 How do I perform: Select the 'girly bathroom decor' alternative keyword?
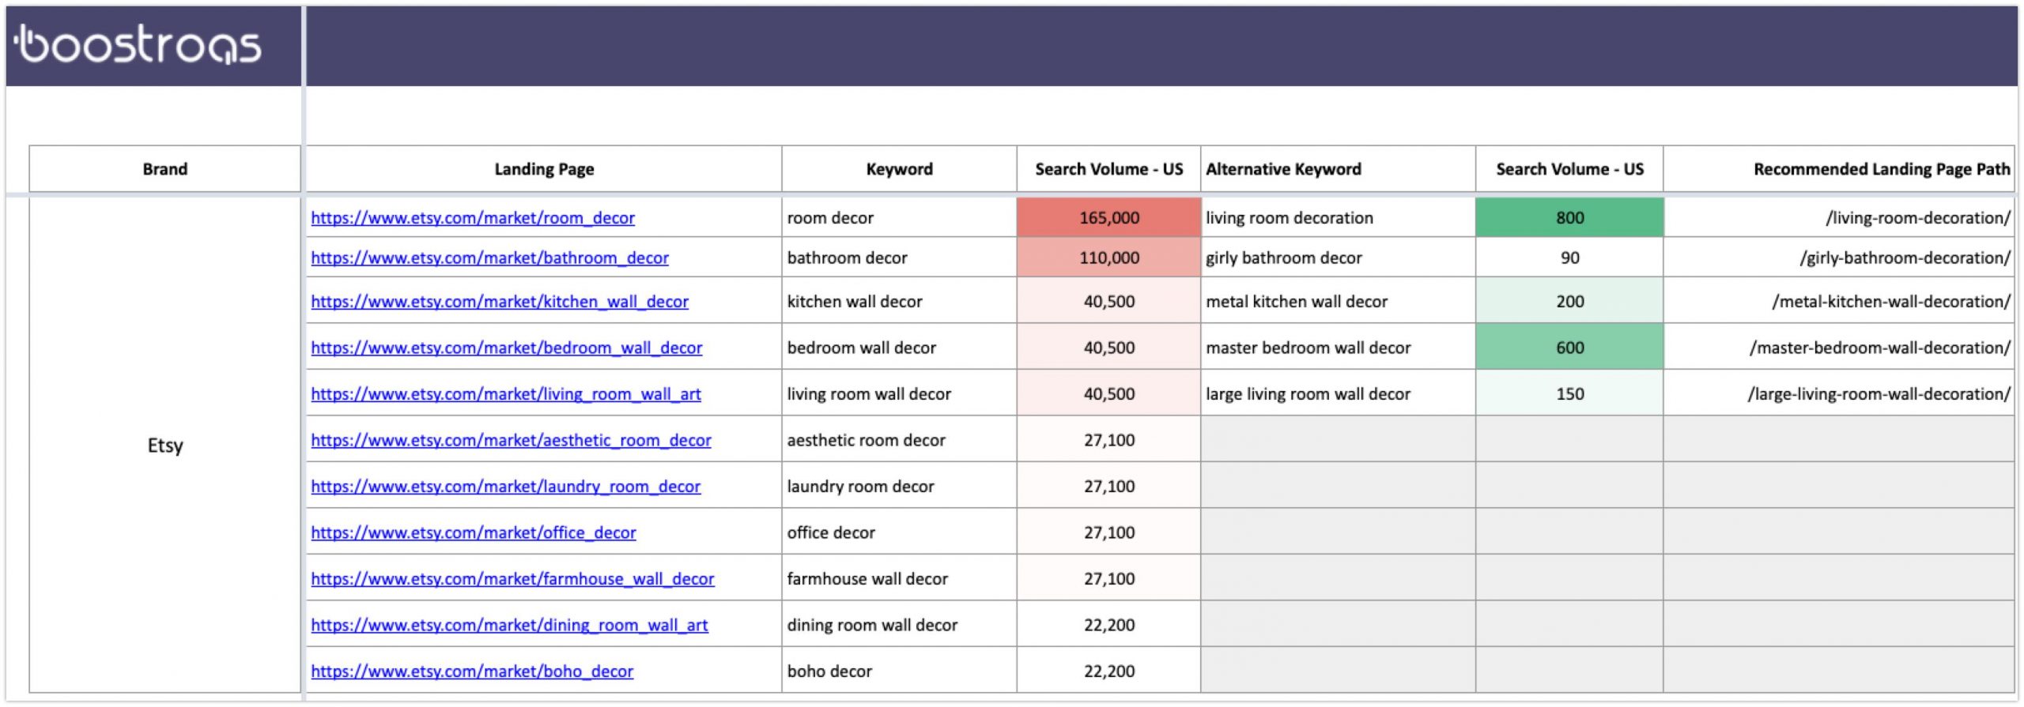pos(1338,258)
